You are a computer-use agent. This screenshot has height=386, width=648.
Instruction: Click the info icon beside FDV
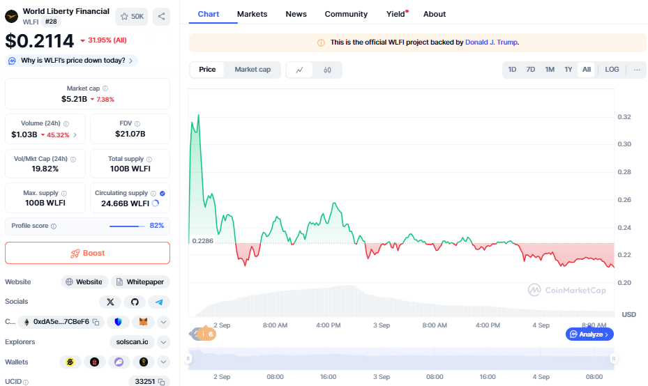tap(137, 123)
